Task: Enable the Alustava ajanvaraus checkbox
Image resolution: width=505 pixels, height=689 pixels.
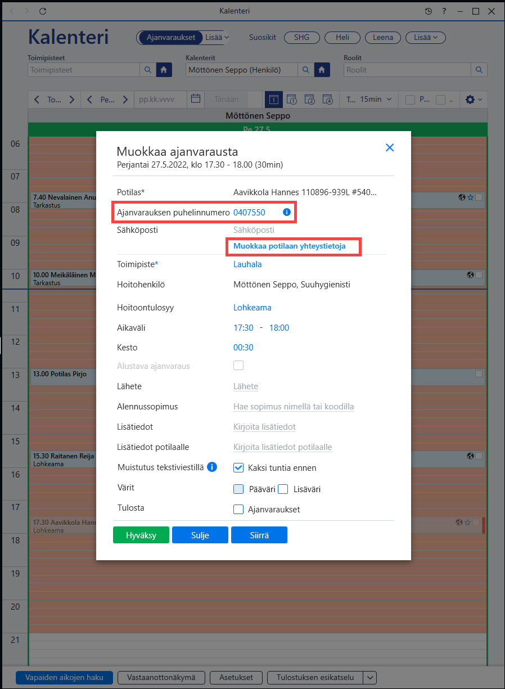Action: (238, 366)
